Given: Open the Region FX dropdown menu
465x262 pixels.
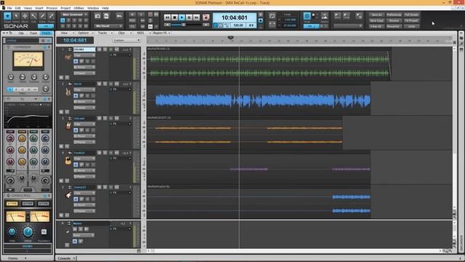Looking at the screenshot, I should [161, 33].
